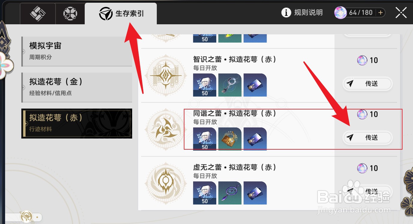
Task: Close the guide with the X icon
Action: pyautogui.click(x=401, y=13)
